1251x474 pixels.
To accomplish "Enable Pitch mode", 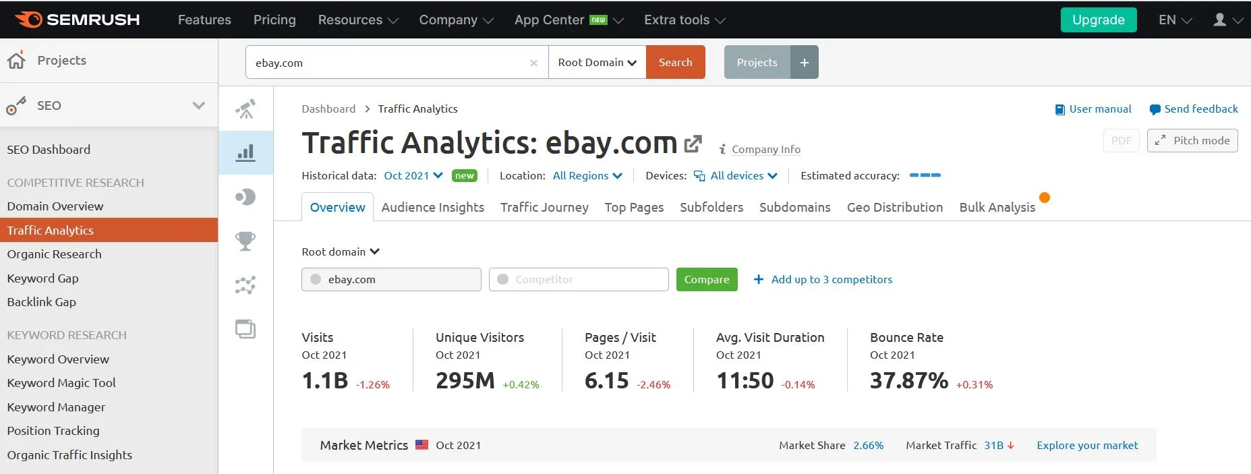I will coord(1192,140).
